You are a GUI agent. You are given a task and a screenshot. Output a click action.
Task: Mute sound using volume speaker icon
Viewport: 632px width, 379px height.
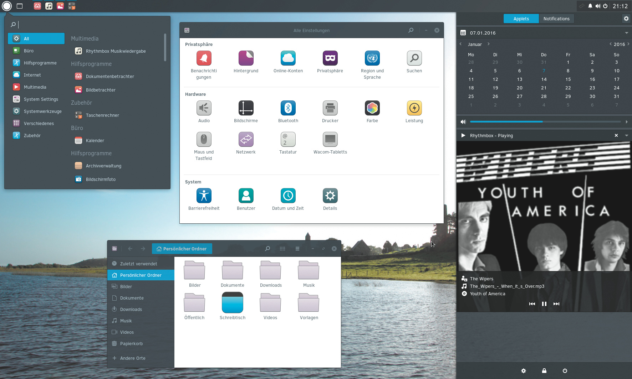point(463,122)
